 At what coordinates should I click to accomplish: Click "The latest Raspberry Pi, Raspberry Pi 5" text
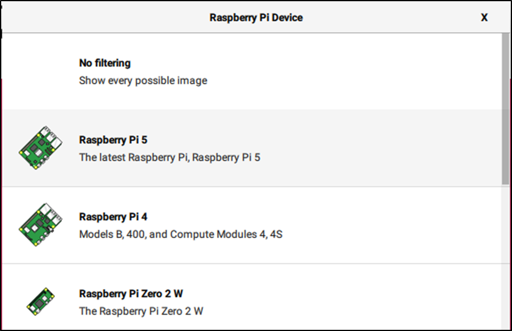coord(169,158)
